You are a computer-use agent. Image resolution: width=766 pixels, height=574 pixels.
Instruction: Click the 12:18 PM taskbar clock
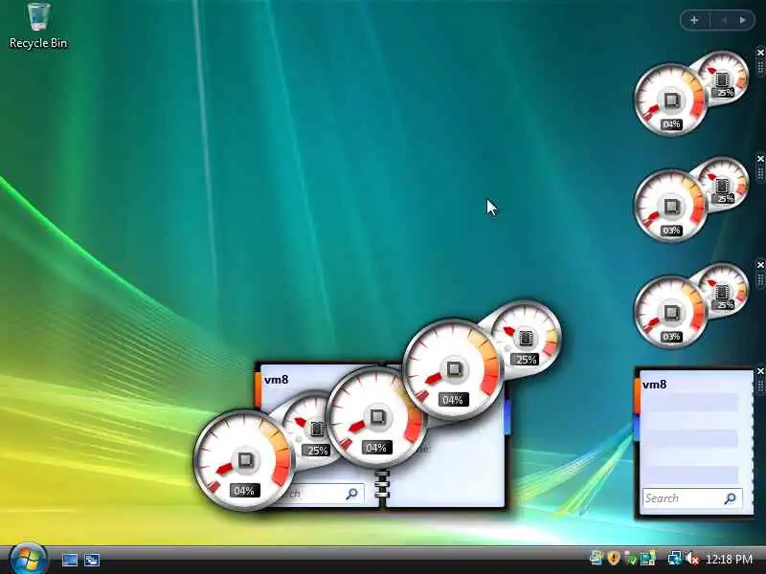(x=729, y=559)
